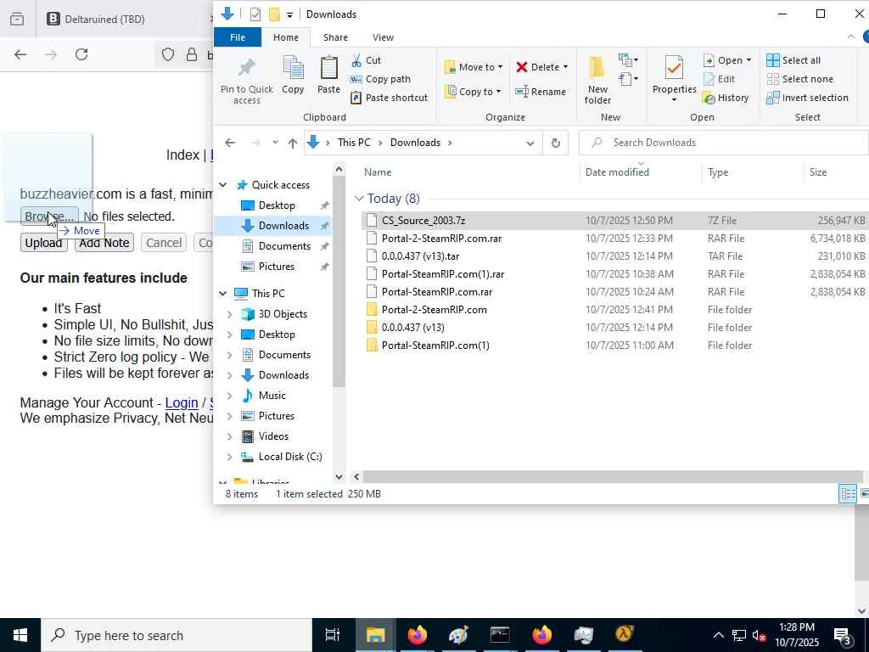Expand Local Disk (C:) node
This screenshot has height=652, width=869.
click(x=229, y=457)
